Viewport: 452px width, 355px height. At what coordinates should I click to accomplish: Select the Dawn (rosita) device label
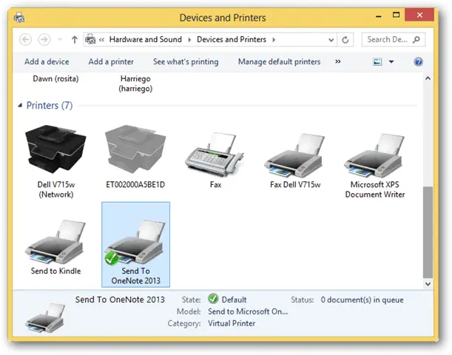point(55,78)
